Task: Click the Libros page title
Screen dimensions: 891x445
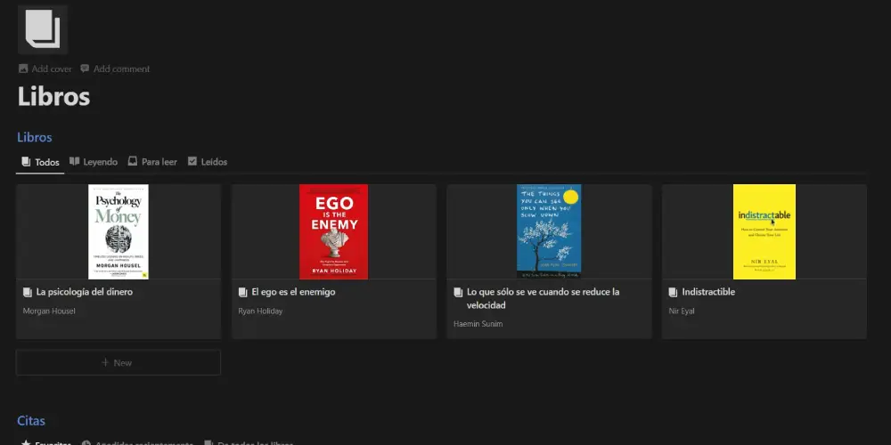Action: [53, 96]
